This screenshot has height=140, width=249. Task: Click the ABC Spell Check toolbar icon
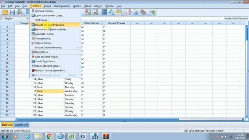[153, 12]
